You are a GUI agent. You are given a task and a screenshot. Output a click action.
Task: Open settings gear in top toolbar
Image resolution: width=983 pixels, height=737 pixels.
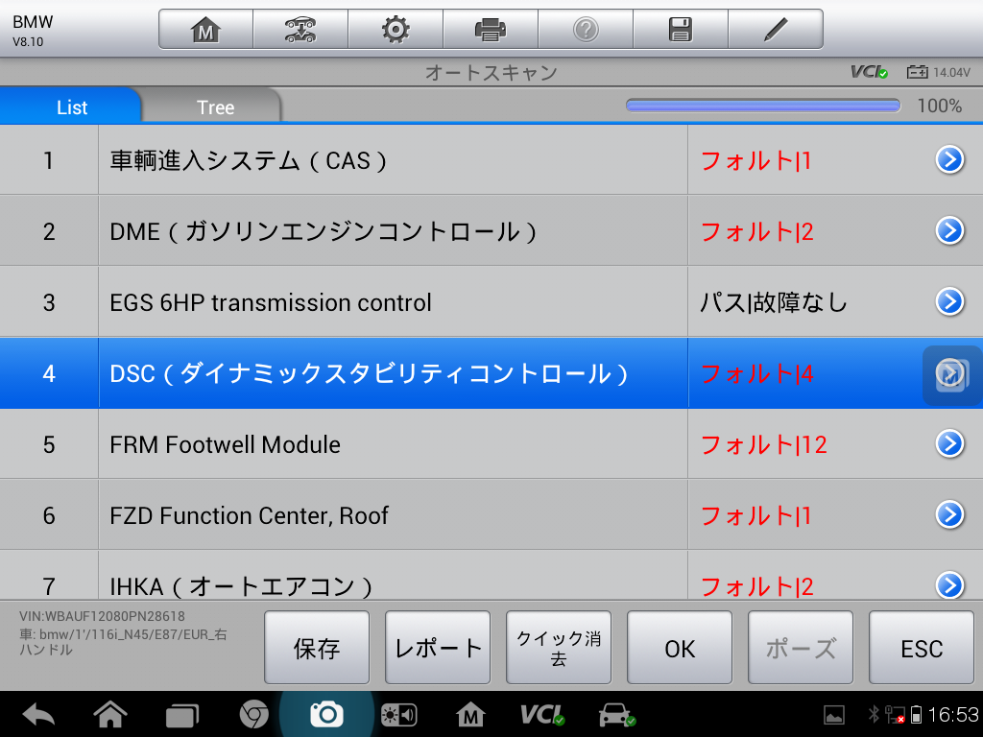click(x=396, y=30)
